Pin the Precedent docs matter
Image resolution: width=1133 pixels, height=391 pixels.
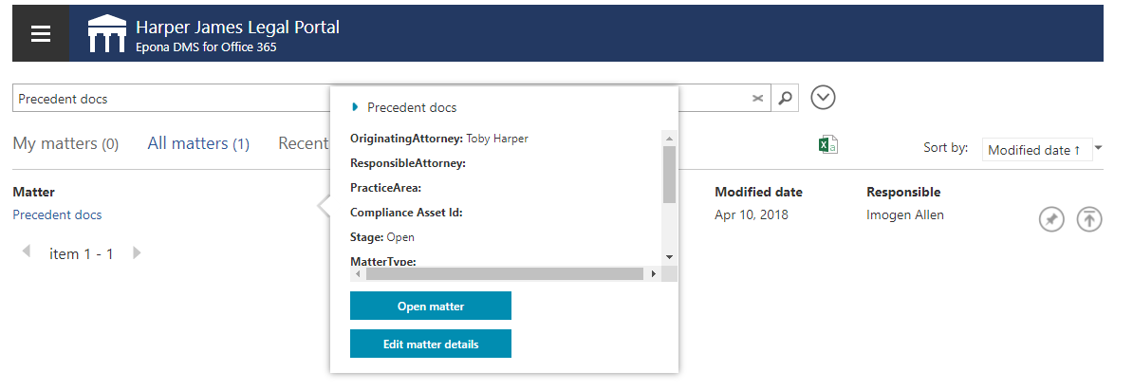click(1051, 219)
